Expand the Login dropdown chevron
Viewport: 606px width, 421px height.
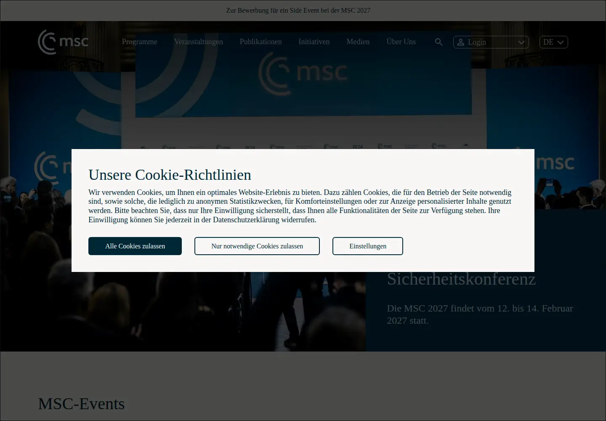tap(521, 42)
